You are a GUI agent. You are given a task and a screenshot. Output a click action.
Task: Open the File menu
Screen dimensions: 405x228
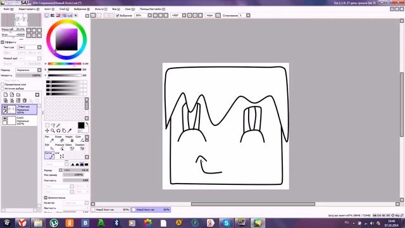[x=8, y=9]
